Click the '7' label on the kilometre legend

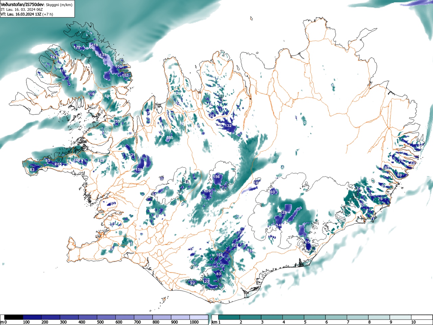coord(348,322)
